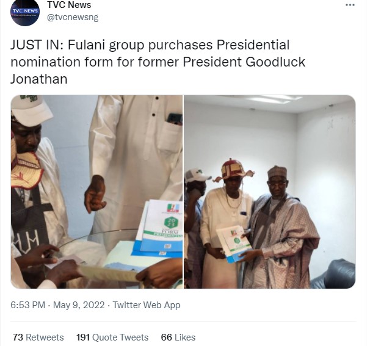Click the white baseball cap in left photo

(x=31, y=108)
